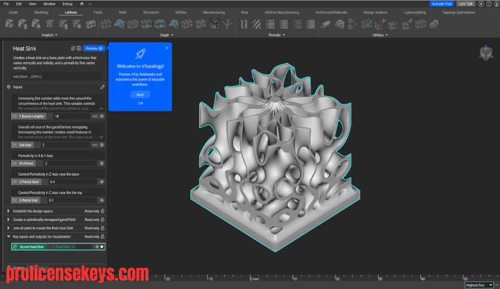Select the blue surface mesh lattice icon after the wireframe box
Image resolution: width=500 pixels, height=289 pixels.
119,24
